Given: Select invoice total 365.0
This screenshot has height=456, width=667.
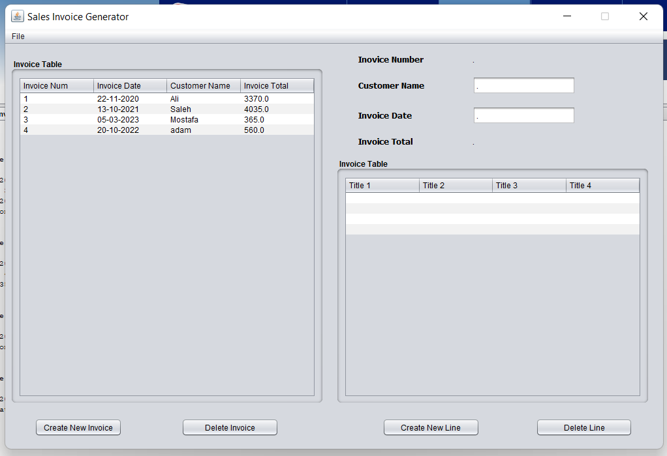Looking at the screenshot, I should pos(277,120).
